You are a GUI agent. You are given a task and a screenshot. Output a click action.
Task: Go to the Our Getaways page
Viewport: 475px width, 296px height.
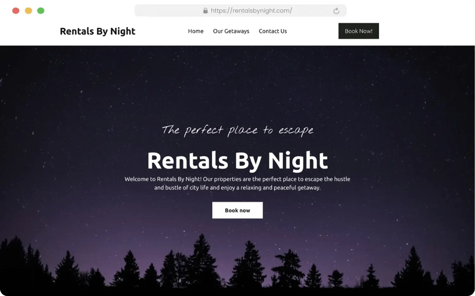pos(231,31)
